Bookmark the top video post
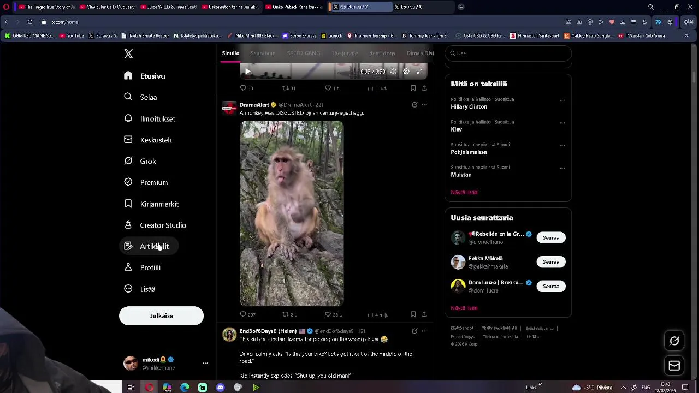The width and height of the screenshot is (699, 393). (x=413, y=88)
